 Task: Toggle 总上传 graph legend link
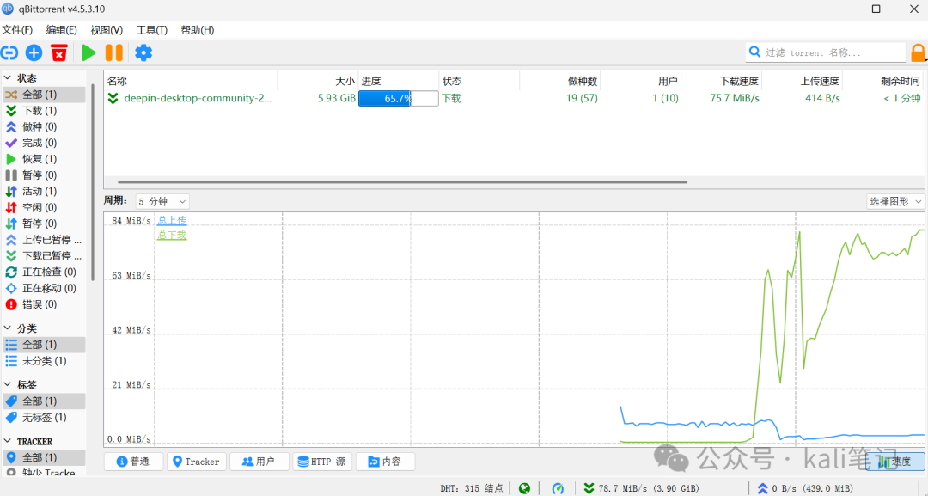click(x=172, y=220)
